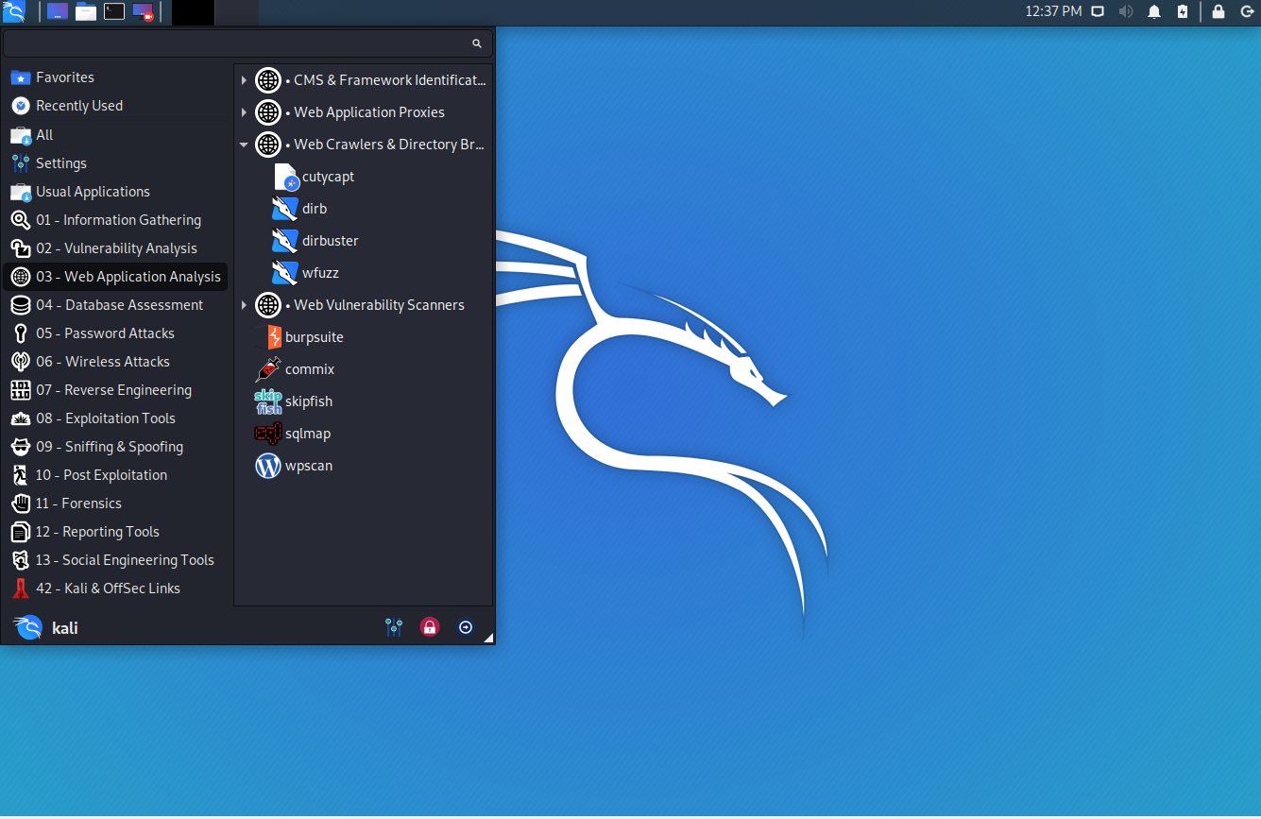1261x819 pixels.
Task: Select 11 - Forensics category
Action: [116, 503]
